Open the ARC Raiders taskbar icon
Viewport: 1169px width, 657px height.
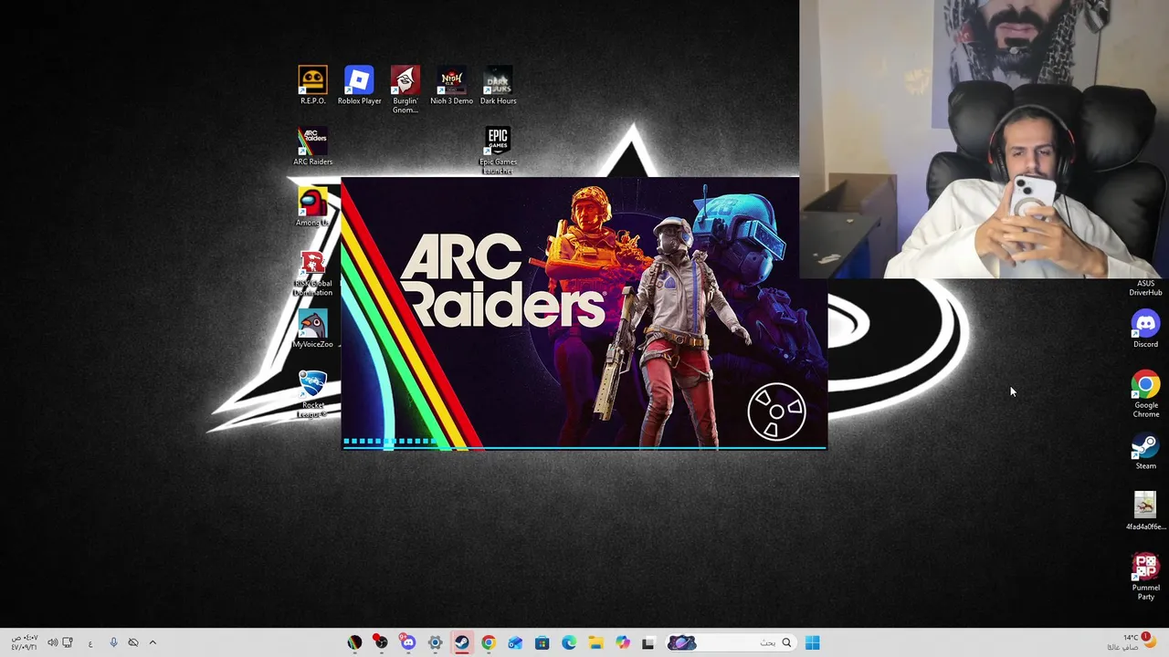[x=354, y=642]
